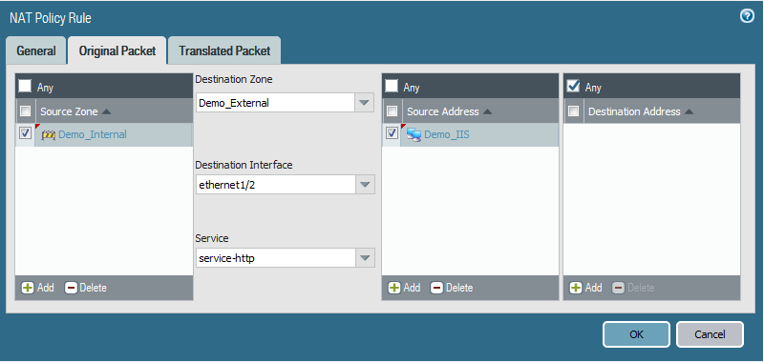Click the Source Address column header text
The width and height of the screenshot is (764, 362).
(443, 111)
